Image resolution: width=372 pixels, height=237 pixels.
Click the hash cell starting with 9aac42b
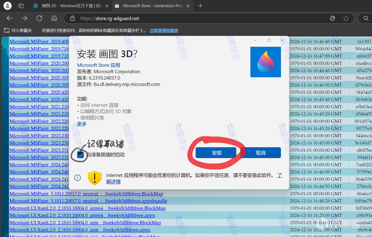[364, 78]
